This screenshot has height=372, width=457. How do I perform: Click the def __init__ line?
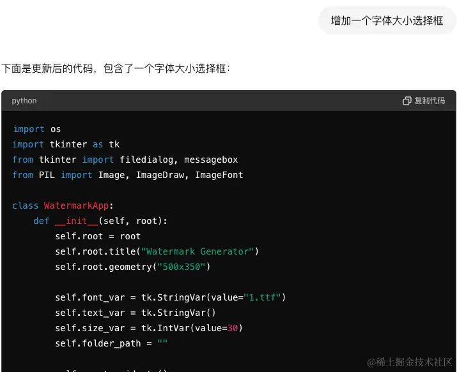pos(100,221)
